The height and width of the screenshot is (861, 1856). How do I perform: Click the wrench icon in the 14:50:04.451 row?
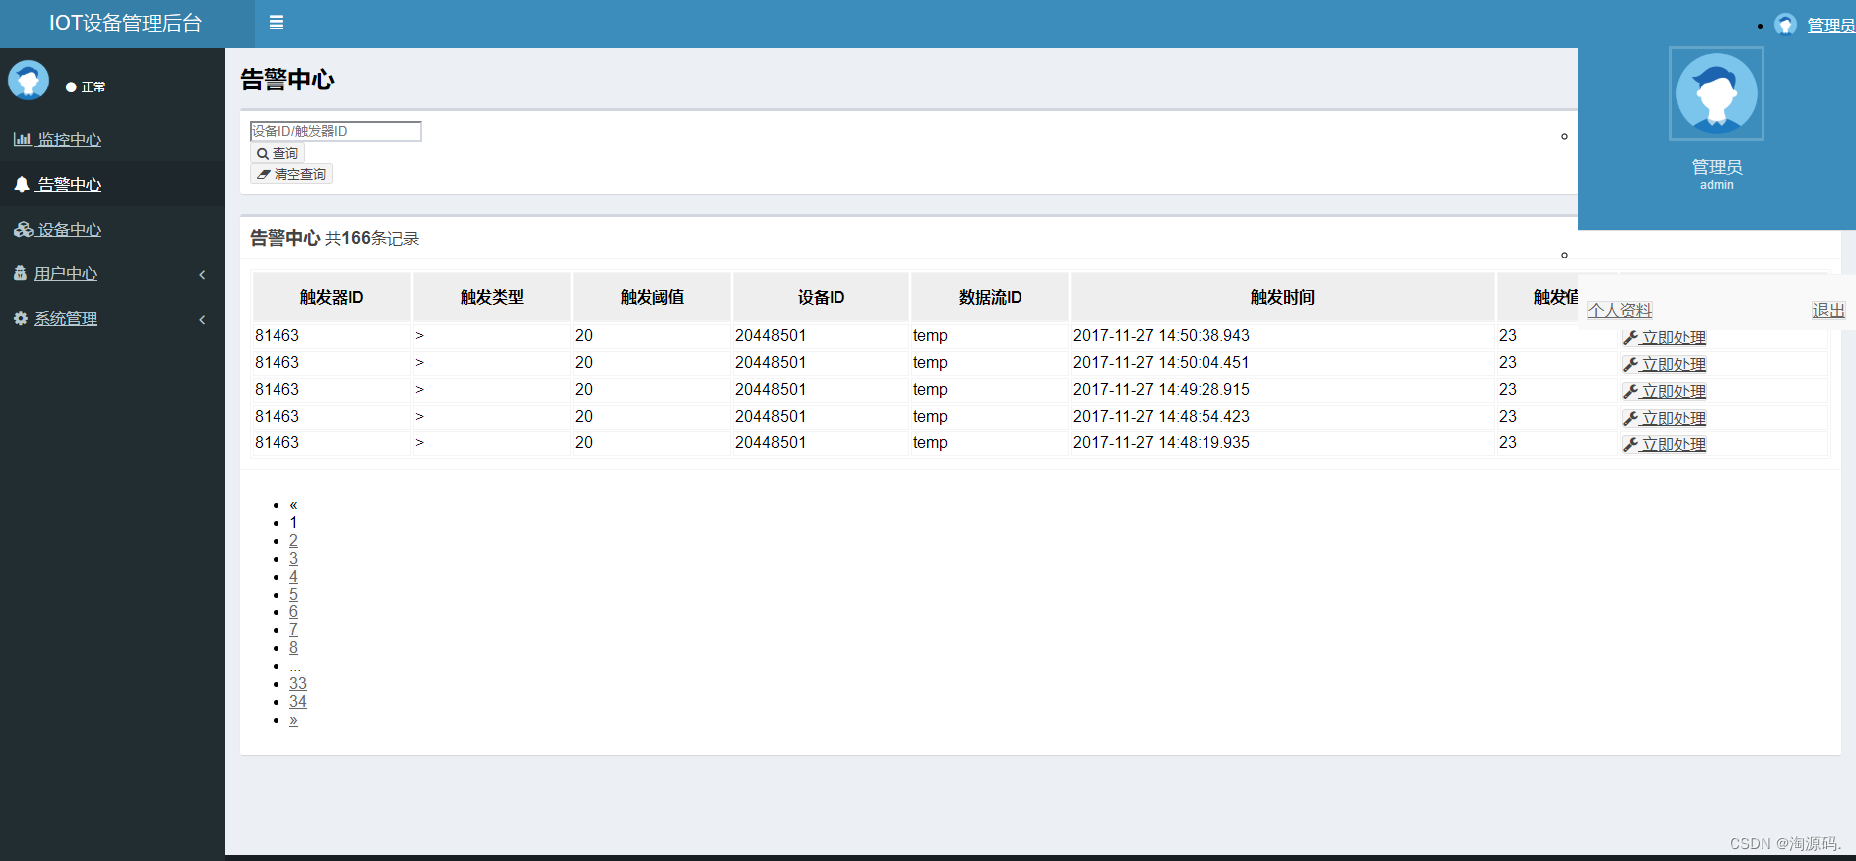point(1630,365)
